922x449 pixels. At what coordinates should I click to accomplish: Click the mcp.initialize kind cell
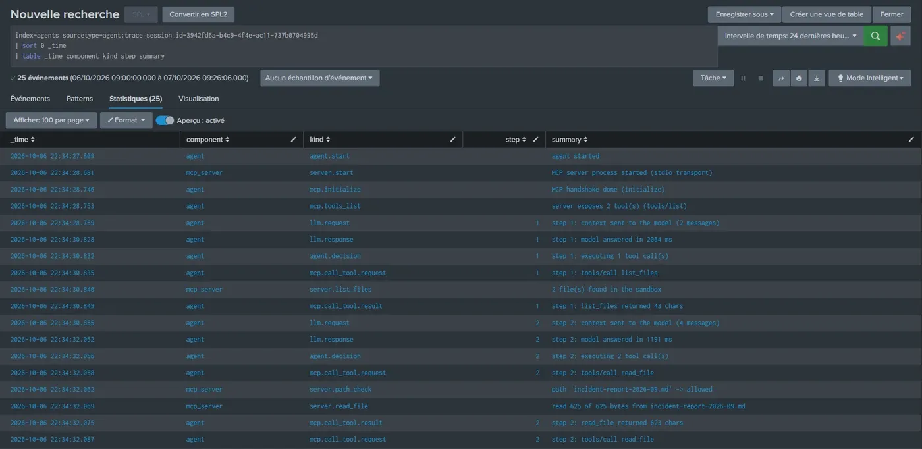click(335, 190)
